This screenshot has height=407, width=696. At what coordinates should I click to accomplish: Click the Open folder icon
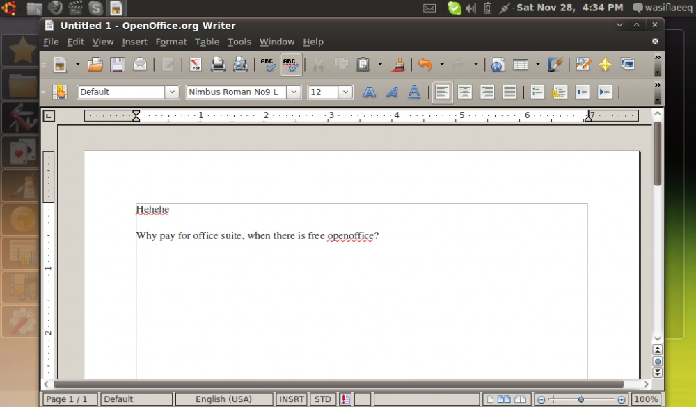point(95,65)
